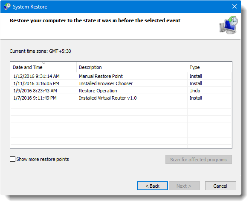The image size is (252, 206).
Task: Click the Show more restore points label
Action: click(43, 159)
